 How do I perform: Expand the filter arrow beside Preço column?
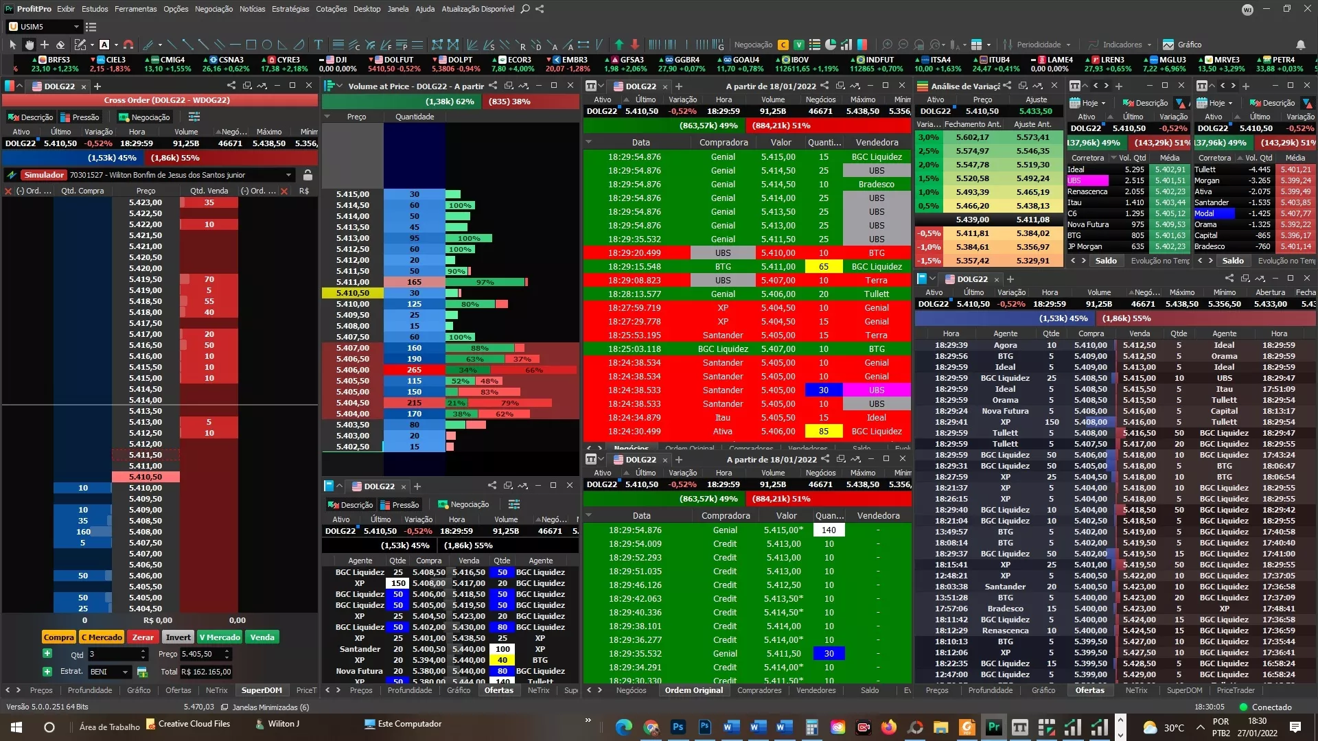(327, 117)
